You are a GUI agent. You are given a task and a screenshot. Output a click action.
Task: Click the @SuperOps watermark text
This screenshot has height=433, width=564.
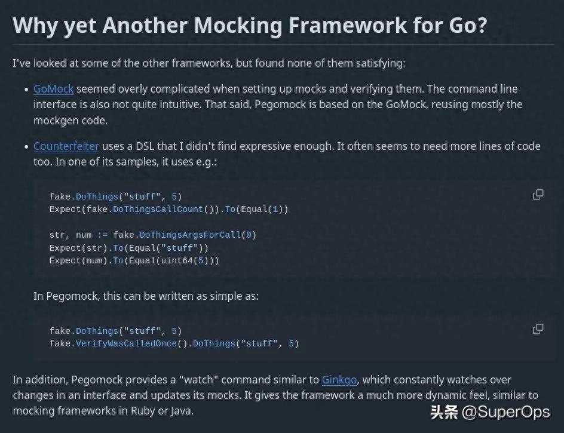coord(506,411)
